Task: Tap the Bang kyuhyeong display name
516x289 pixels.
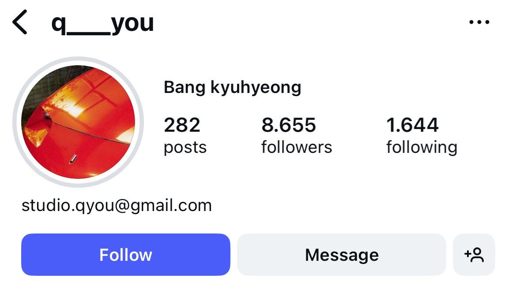Action: pyautogui.click(x=232, y=88)
